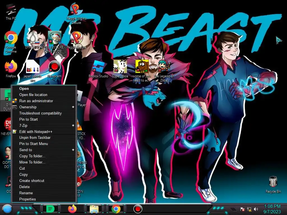This screenshot has height=215, width=287.
Task: Select Run as administrator
Action: (x=44, y=101)
